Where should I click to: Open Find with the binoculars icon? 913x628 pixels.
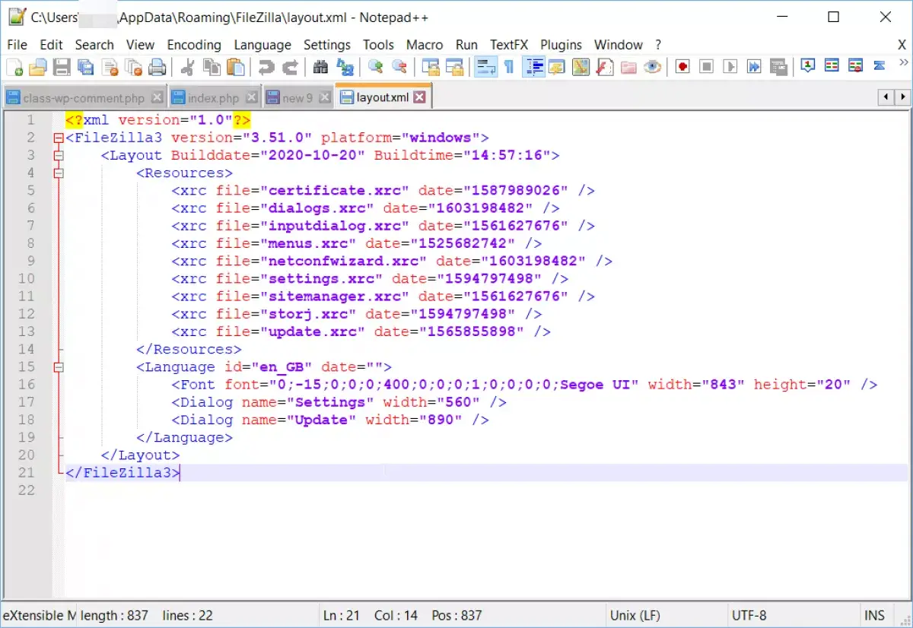(x=320, y=67)
